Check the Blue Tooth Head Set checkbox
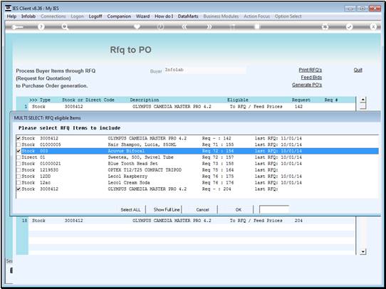This screenshot has height=289, width=386. point(19,164)
